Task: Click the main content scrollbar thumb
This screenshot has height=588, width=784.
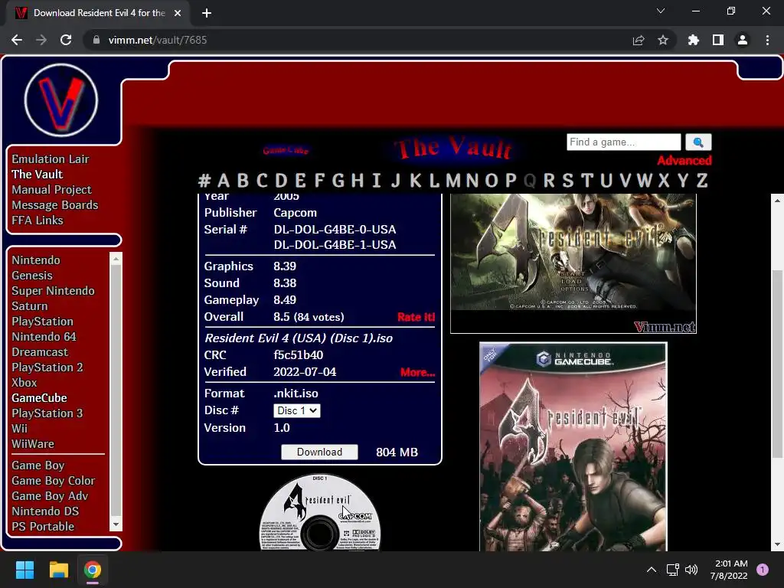Action: click(x=776, y=364)
